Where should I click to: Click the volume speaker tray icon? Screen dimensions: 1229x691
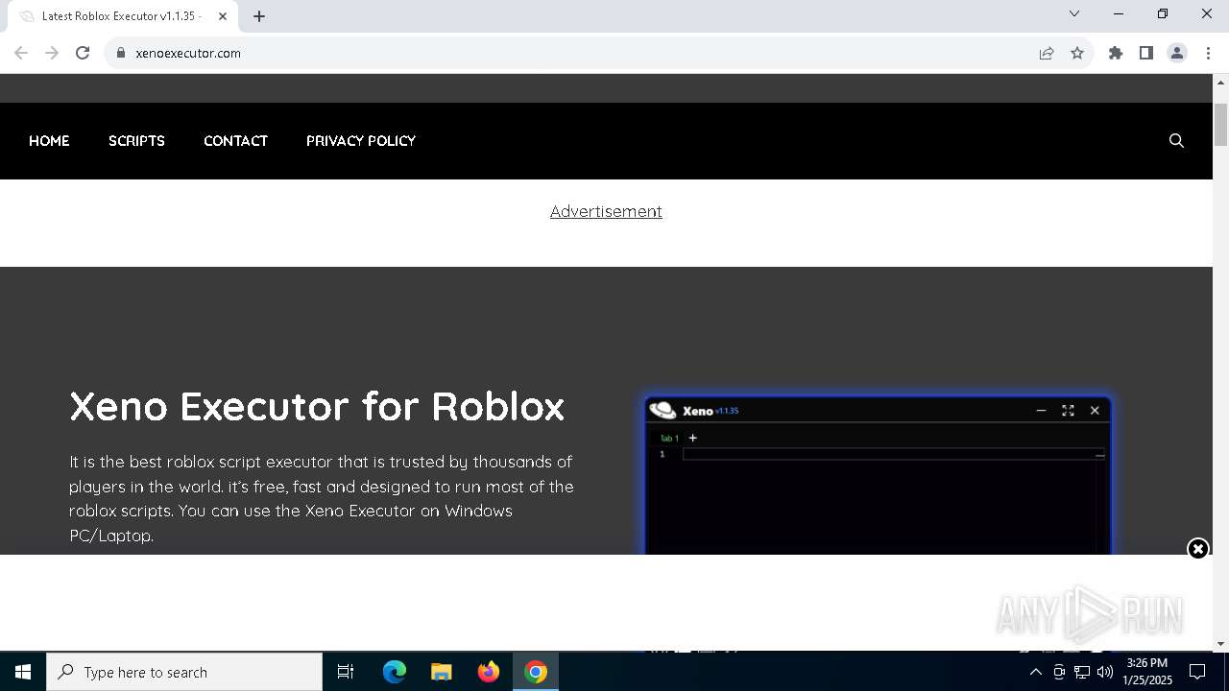[1105, 672]
